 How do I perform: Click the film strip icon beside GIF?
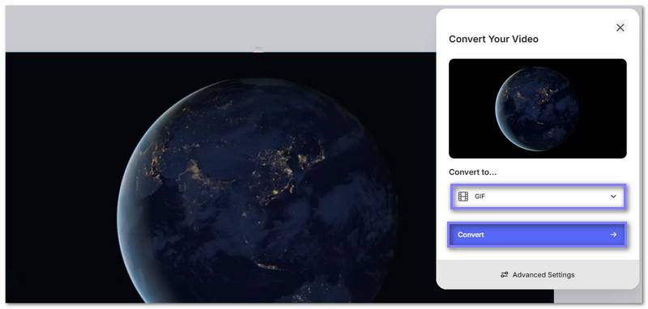[x=463, y=197]
